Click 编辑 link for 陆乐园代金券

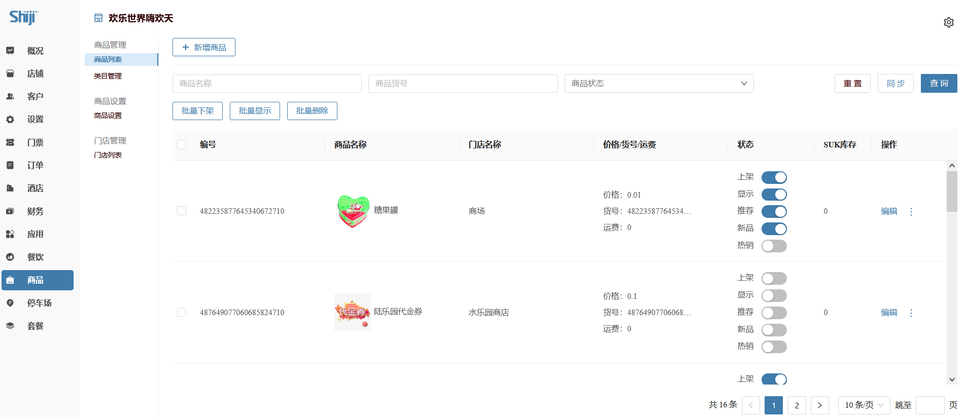pos(889,313)
